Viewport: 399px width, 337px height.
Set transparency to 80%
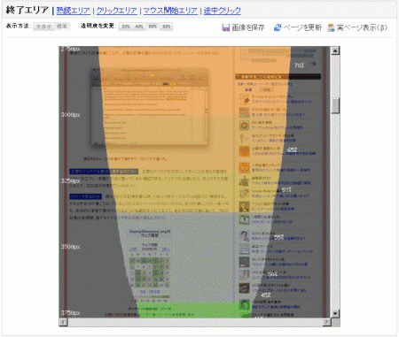coord(166,27)
